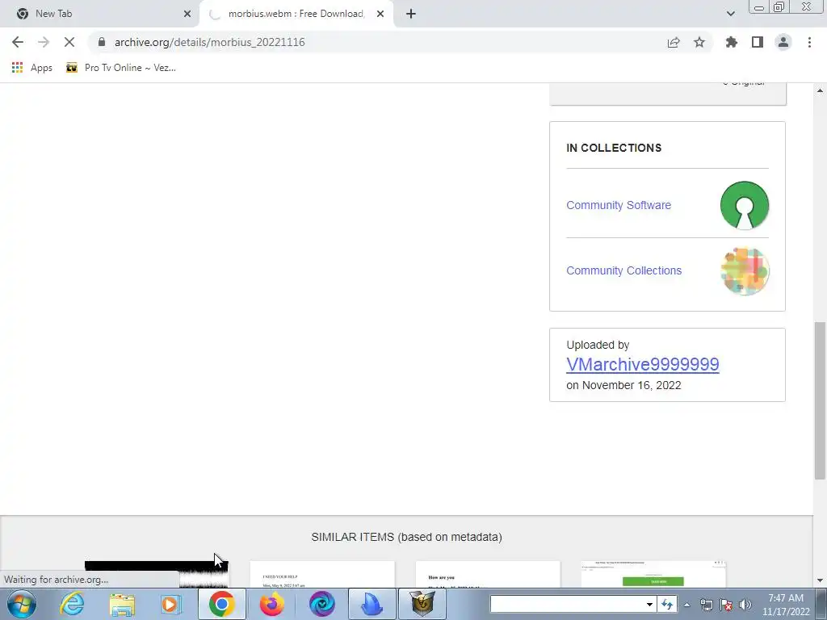The image size is (827, 620).
Task: Open the Apps bookmarks shortcut
Action: [32, 68]
